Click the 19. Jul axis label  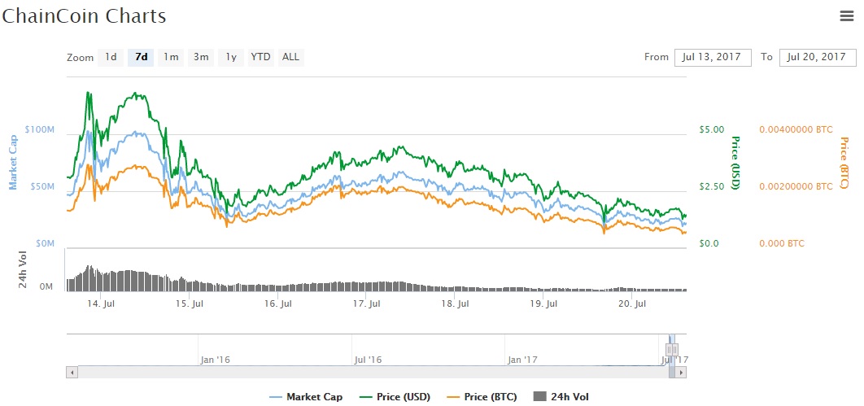click(543, 303)
